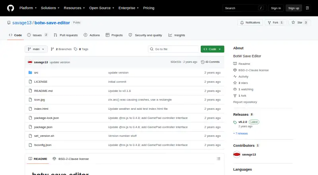Open the README outline list icon
Screen dimensions: 318x175
(x=218, y=159)
